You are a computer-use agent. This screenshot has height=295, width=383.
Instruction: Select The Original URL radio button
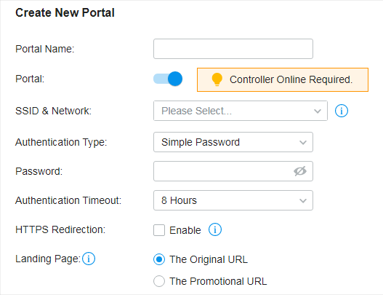[x=159, y=259]
